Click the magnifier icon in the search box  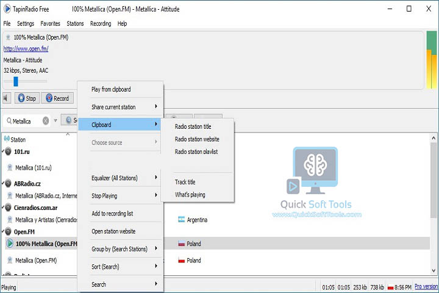pyautogui.click(x=9, y=121)
